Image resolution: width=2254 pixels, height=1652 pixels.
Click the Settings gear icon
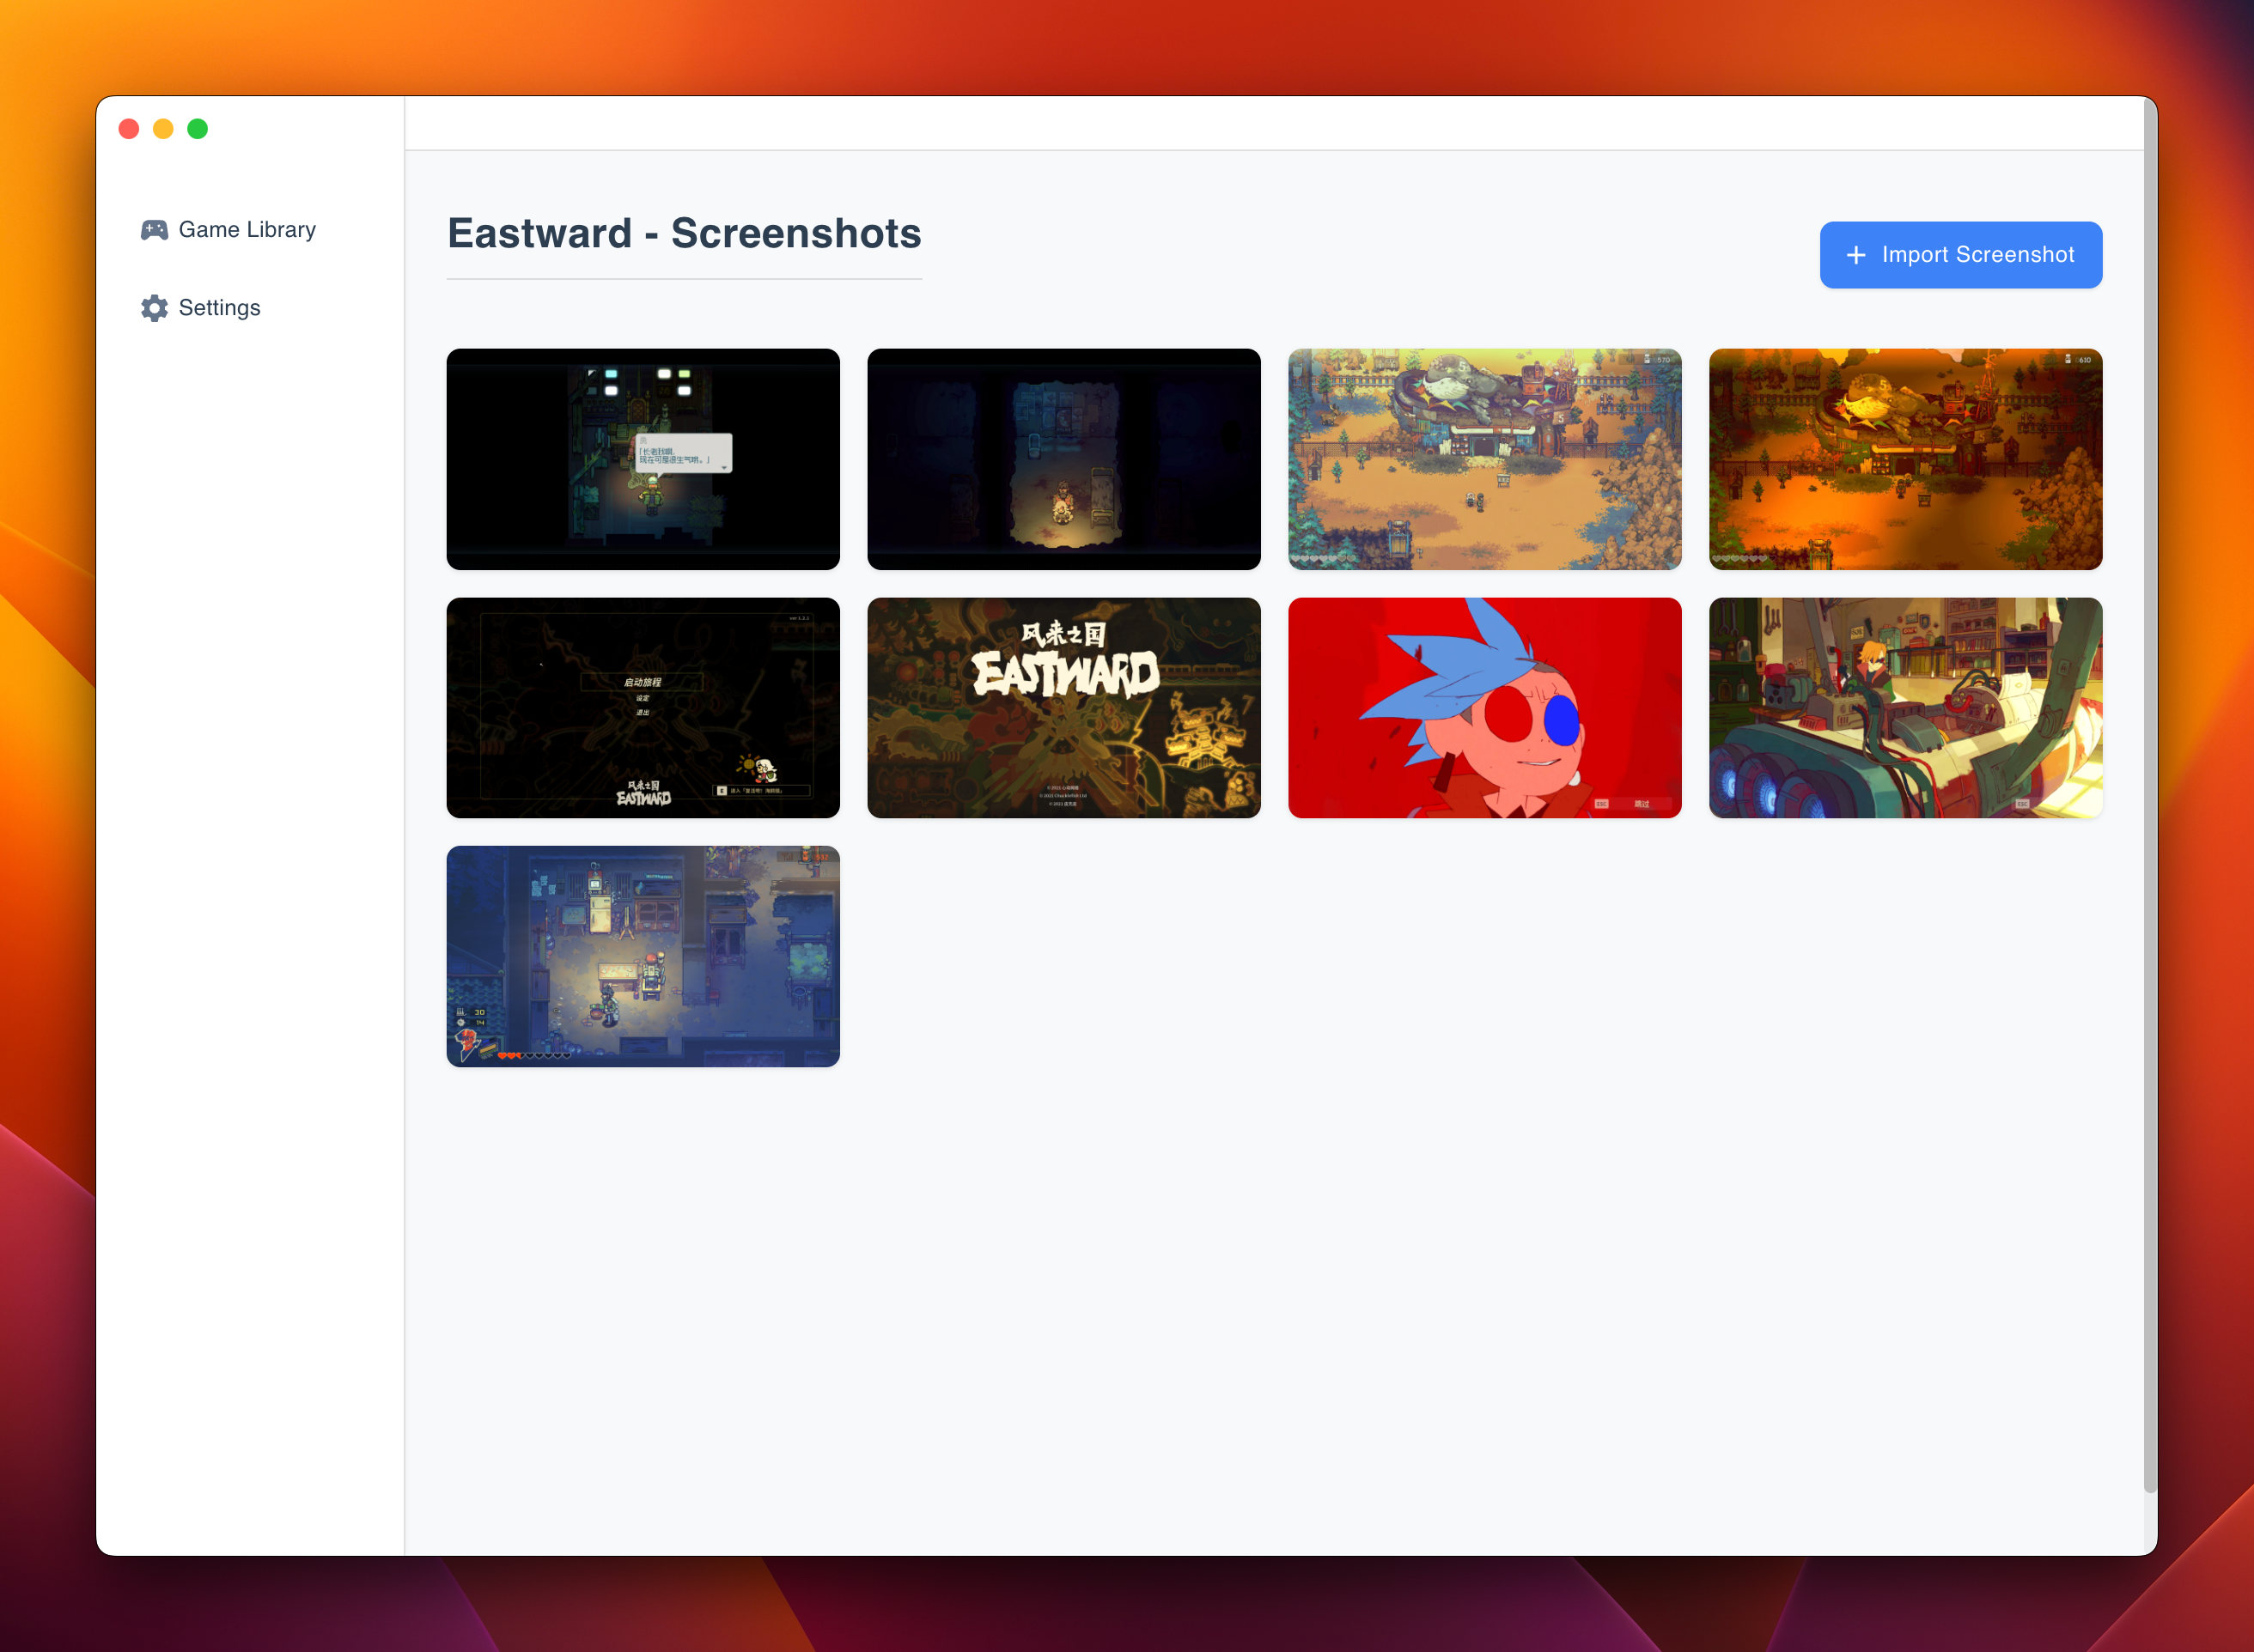click(x=154, y=308)
